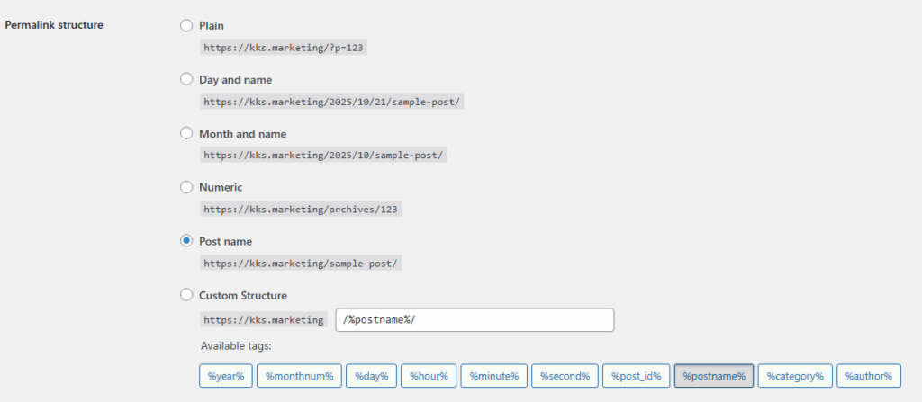Pick the Numeric permalink radio button
The height and width of the screenshot is (402, 922).
pyautogui.click(x=186, y=187)
